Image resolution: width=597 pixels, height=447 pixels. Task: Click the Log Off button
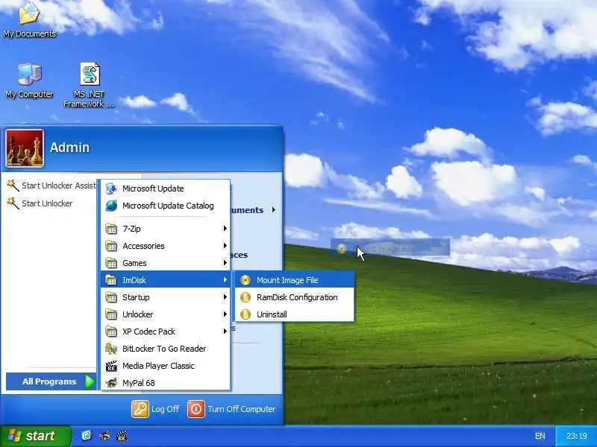point(155,409)
